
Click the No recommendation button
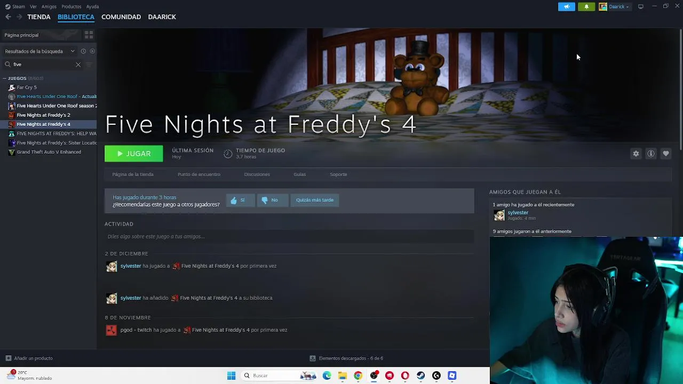point(272,200)
